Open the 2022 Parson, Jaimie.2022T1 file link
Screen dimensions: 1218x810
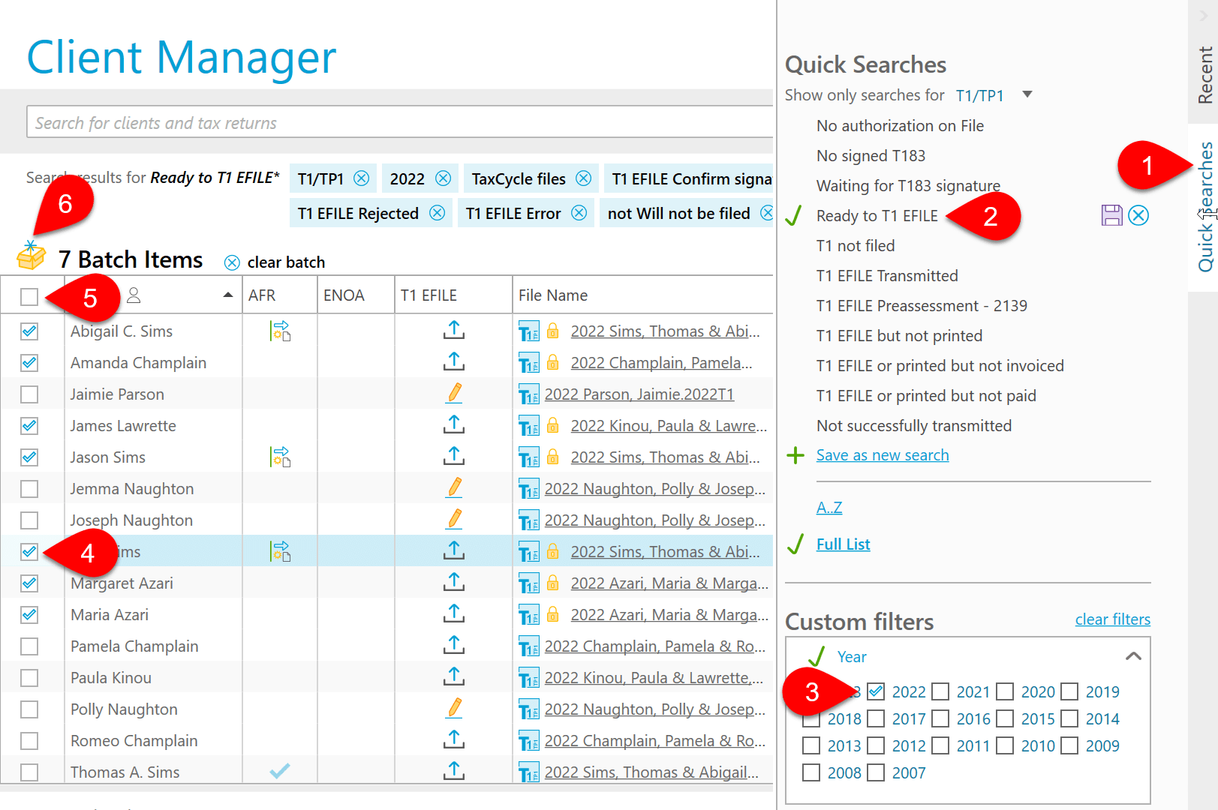639,394
